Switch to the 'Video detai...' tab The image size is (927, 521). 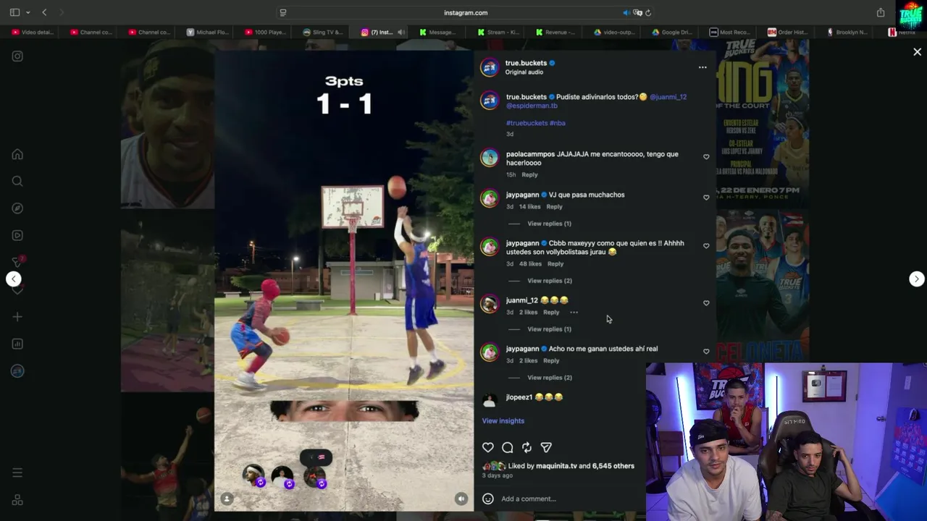pos(33,32)
